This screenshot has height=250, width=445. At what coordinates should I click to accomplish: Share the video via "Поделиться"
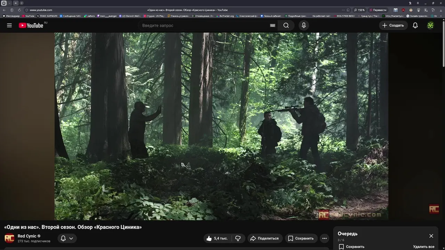[x=265, y=238]
